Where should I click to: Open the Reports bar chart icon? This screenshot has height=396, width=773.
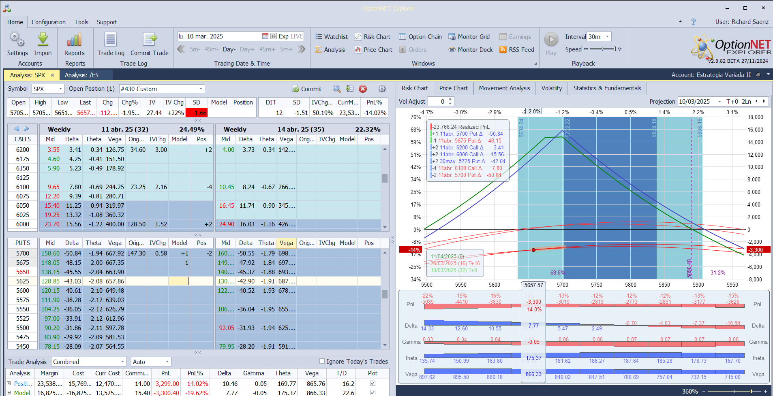pos(75,40)
